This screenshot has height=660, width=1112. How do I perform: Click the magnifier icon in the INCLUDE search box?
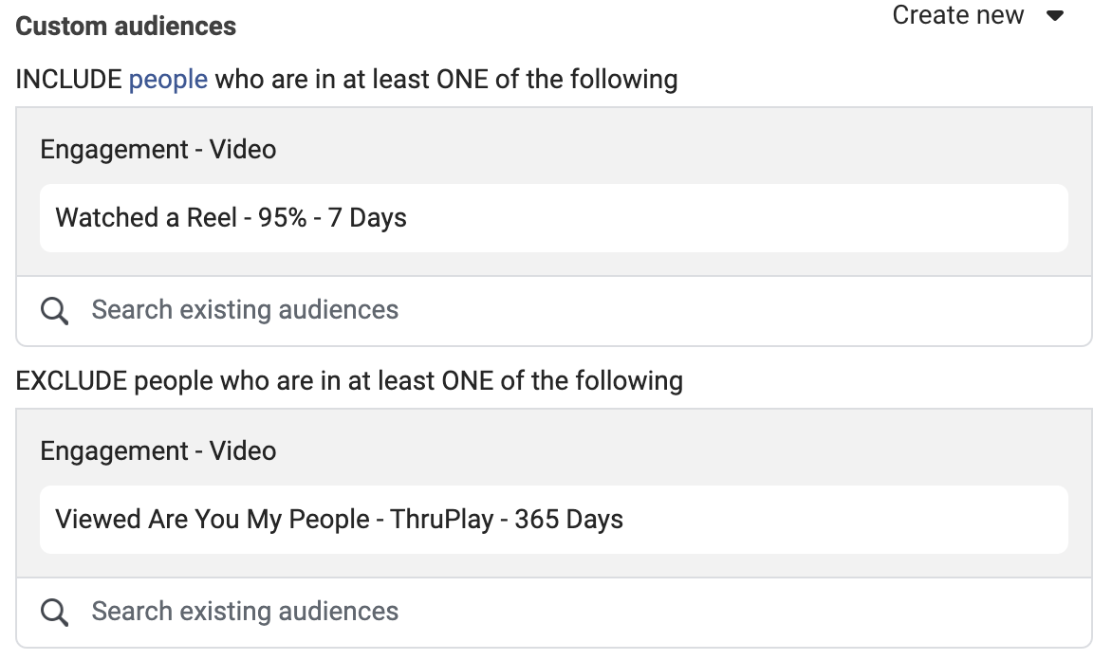click(x=55, y=310)
